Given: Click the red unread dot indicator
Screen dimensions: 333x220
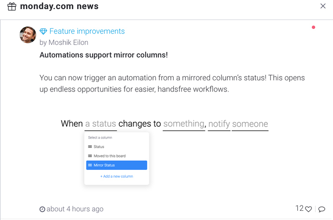Looking at the screenshot, I should [x=313, y=27].
